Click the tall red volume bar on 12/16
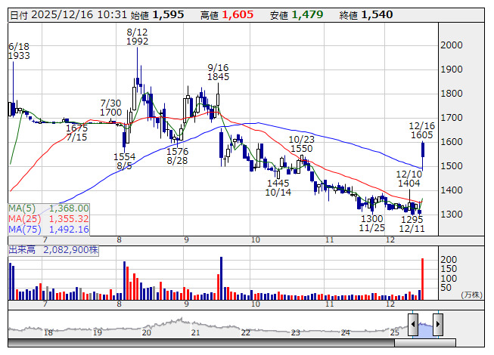Viewport: 494px width, 355px height. (x=422, y=279)
